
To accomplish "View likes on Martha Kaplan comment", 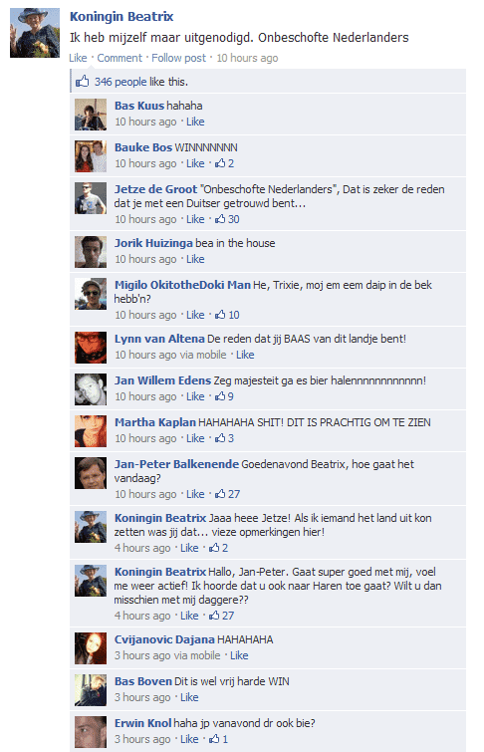I will coord(224,438).
